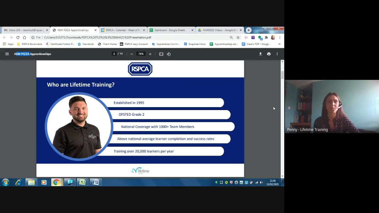
Task: Go to the browser home page icon
Action: click(25, 38)
